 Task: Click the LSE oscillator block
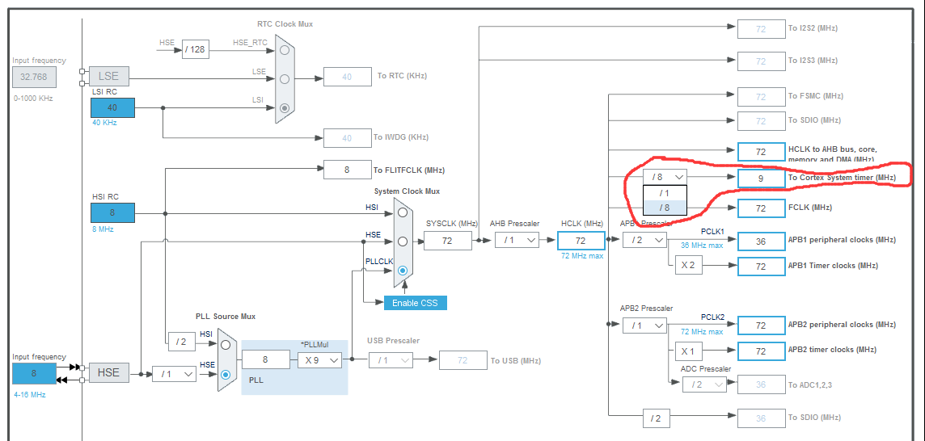(108, 76)
